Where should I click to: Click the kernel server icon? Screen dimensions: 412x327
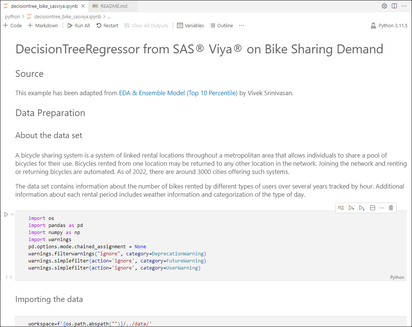tap(373, 25)
